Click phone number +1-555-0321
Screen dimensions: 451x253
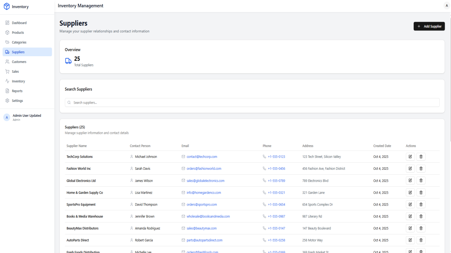[277, 193]
